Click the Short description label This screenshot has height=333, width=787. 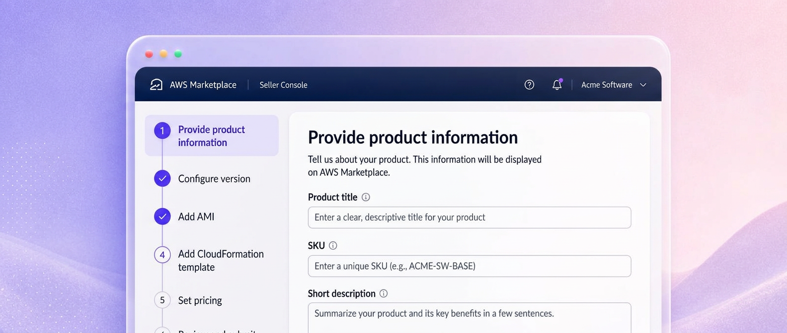click(342, 293)
